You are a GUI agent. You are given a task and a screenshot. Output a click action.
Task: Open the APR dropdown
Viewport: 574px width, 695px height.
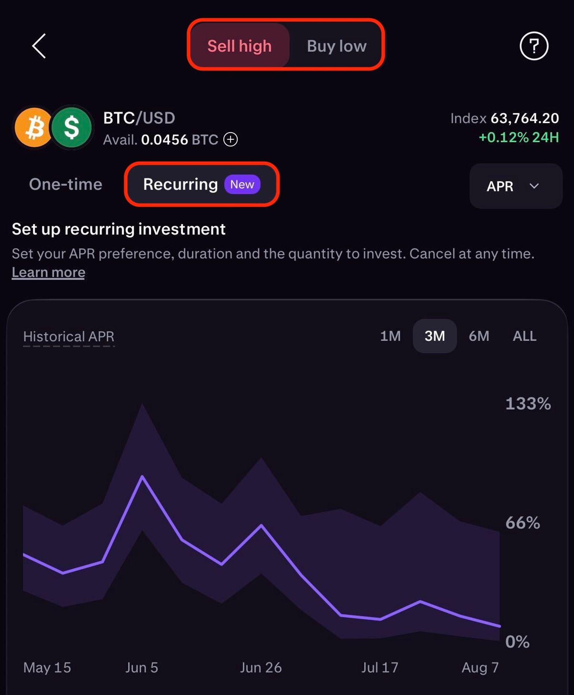[516, 186]
